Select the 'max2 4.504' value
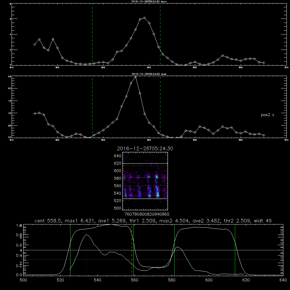Image resolution: width=290 pixels, height=290 pixels. 174,221
